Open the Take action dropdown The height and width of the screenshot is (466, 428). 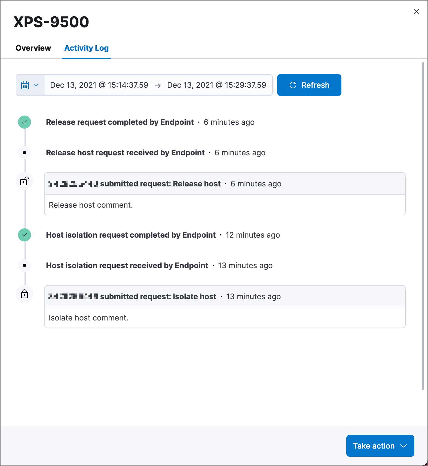[x=380, y=446]
